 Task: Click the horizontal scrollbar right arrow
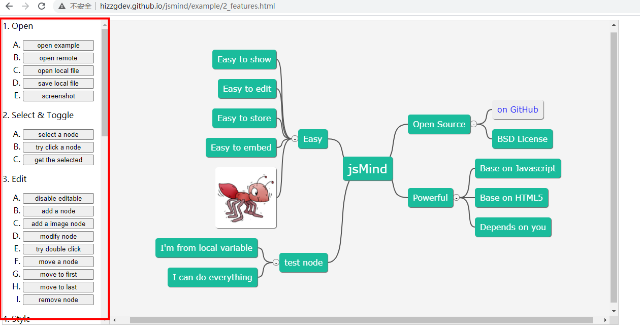click(605, 320)
